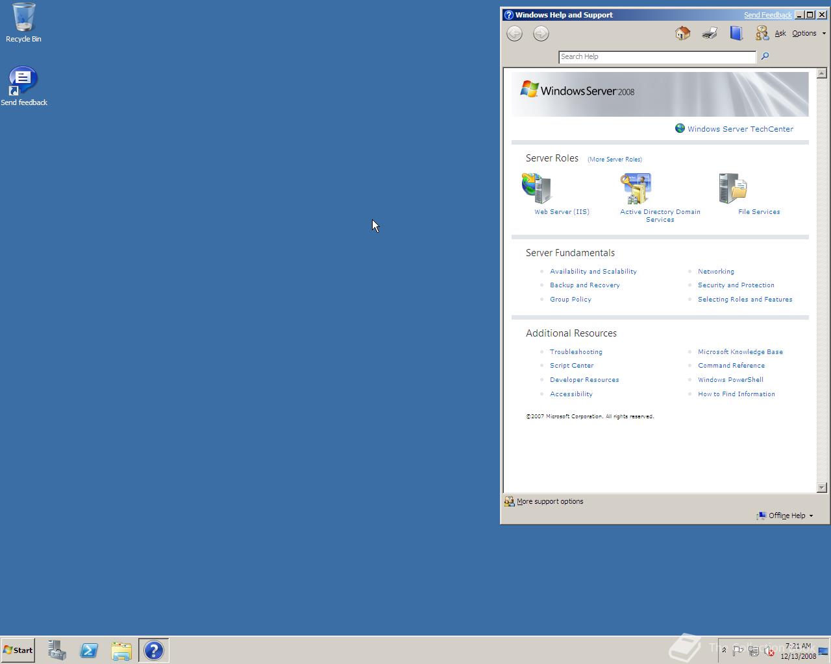
Task: Open the More Server Roles link
Action: click(x=615, y=160)
